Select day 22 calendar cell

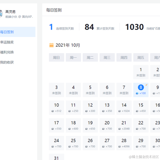tap(141, 125)
